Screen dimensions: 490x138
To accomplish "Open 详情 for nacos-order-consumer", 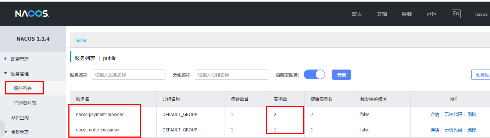I will tap(435, 130).
